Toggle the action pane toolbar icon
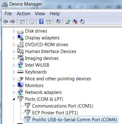 pyautogui.click(x=49, y=22)
